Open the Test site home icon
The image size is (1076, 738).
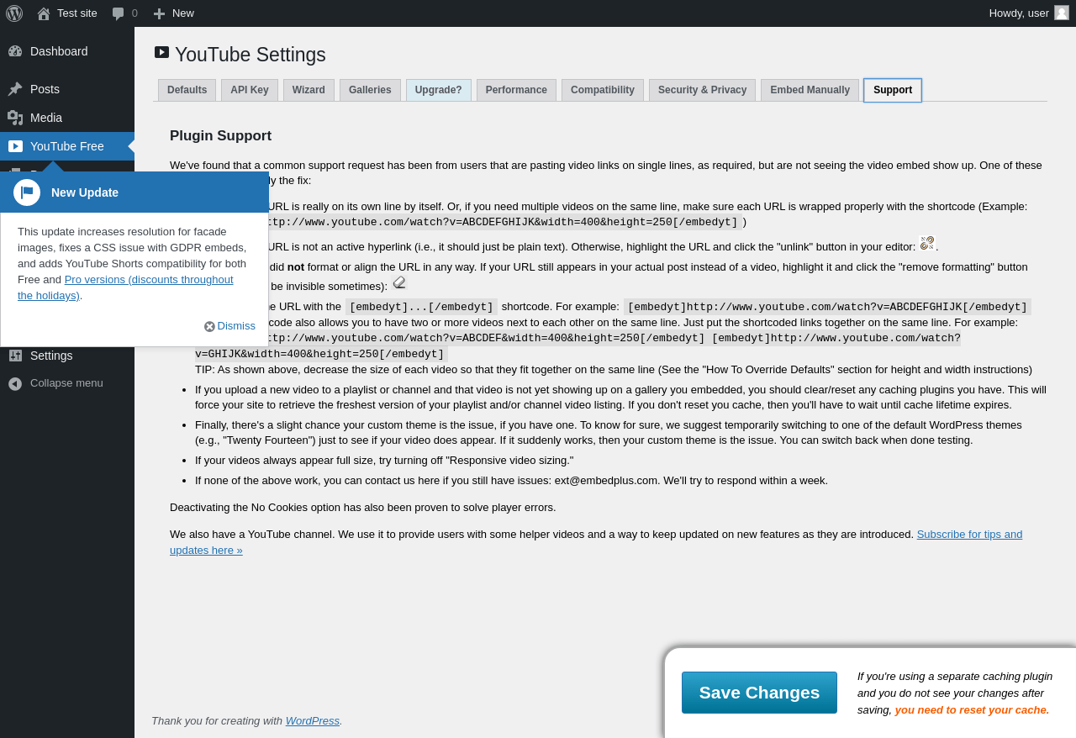pyautogui.click(x=44, y=13)
